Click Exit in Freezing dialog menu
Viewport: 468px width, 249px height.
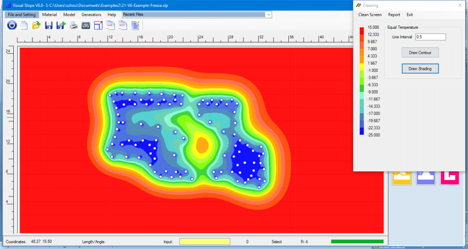click(409, 15)
